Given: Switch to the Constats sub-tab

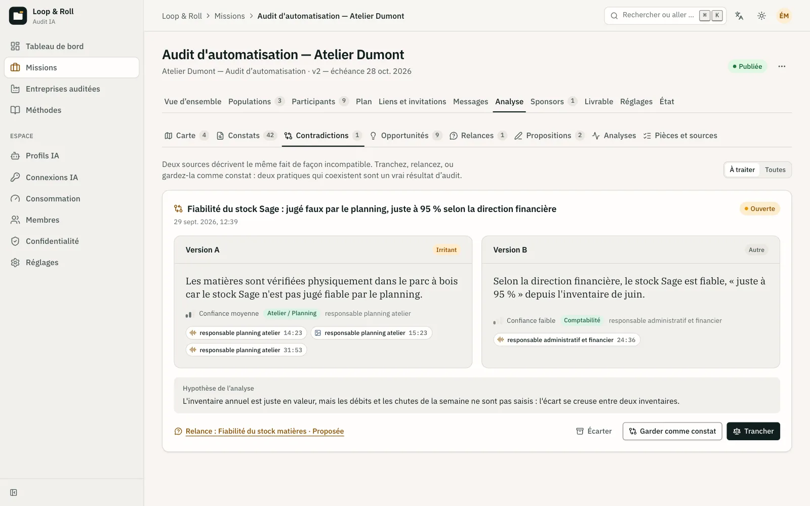Looking at the screenshot, I should tap(246, 136).
